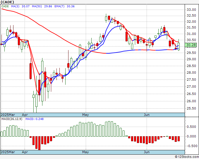Click the 30.50 price axis label
This screenshot has width=199, height=159.
coord(191,40)
